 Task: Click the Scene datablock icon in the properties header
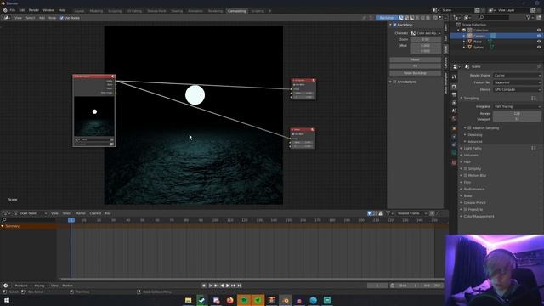coord(467,66)
